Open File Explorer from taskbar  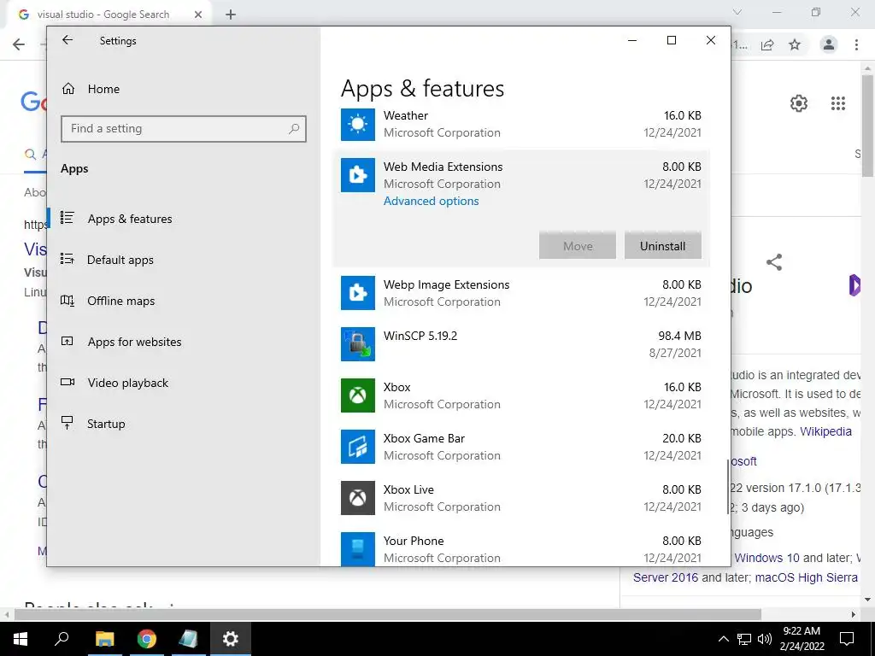(x=104, y=639)
